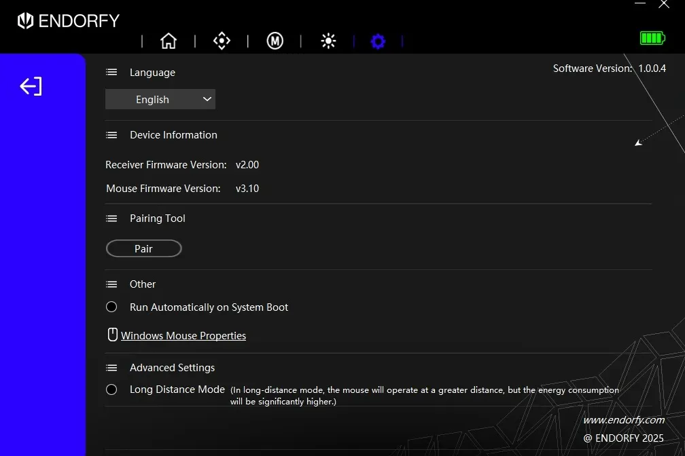Select the sun-shaped lighting icon
The width and height of the screenshot is (685, 456).
pyautogui.click(x=328, y=41)
